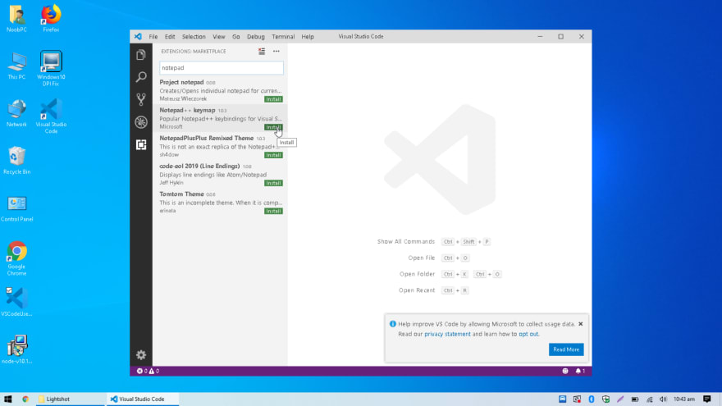Click Visual Studio Code taskbar button

point(143,399)
